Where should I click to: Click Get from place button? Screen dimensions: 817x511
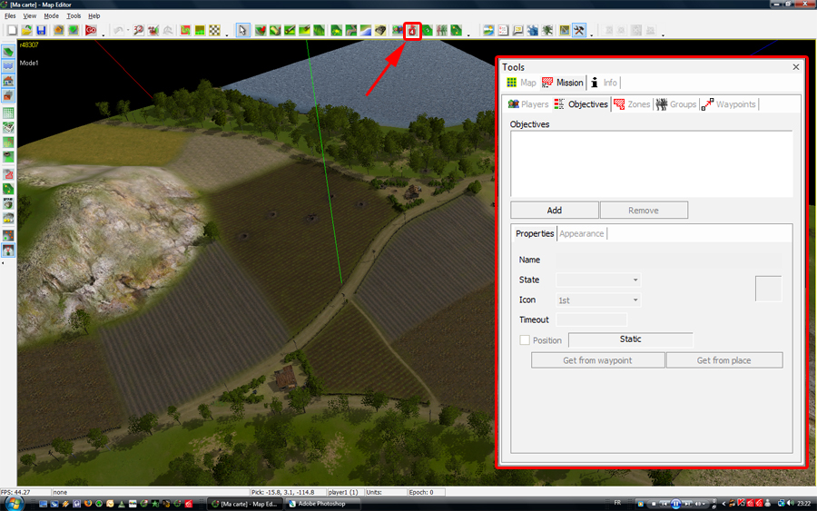click(724, 360)
